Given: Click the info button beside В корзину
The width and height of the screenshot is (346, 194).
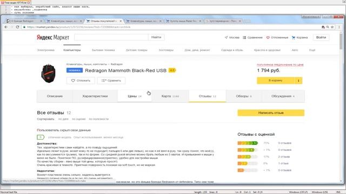Looking at the screenshot, I should point(298,80).
